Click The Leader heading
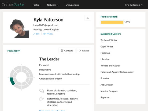 coord(49,59)
